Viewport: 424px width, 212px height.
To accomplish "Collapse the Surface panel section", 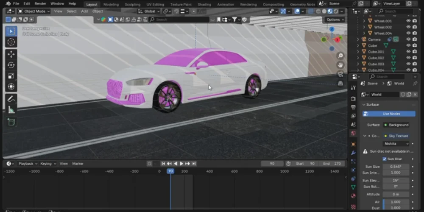I will [364, 105].
